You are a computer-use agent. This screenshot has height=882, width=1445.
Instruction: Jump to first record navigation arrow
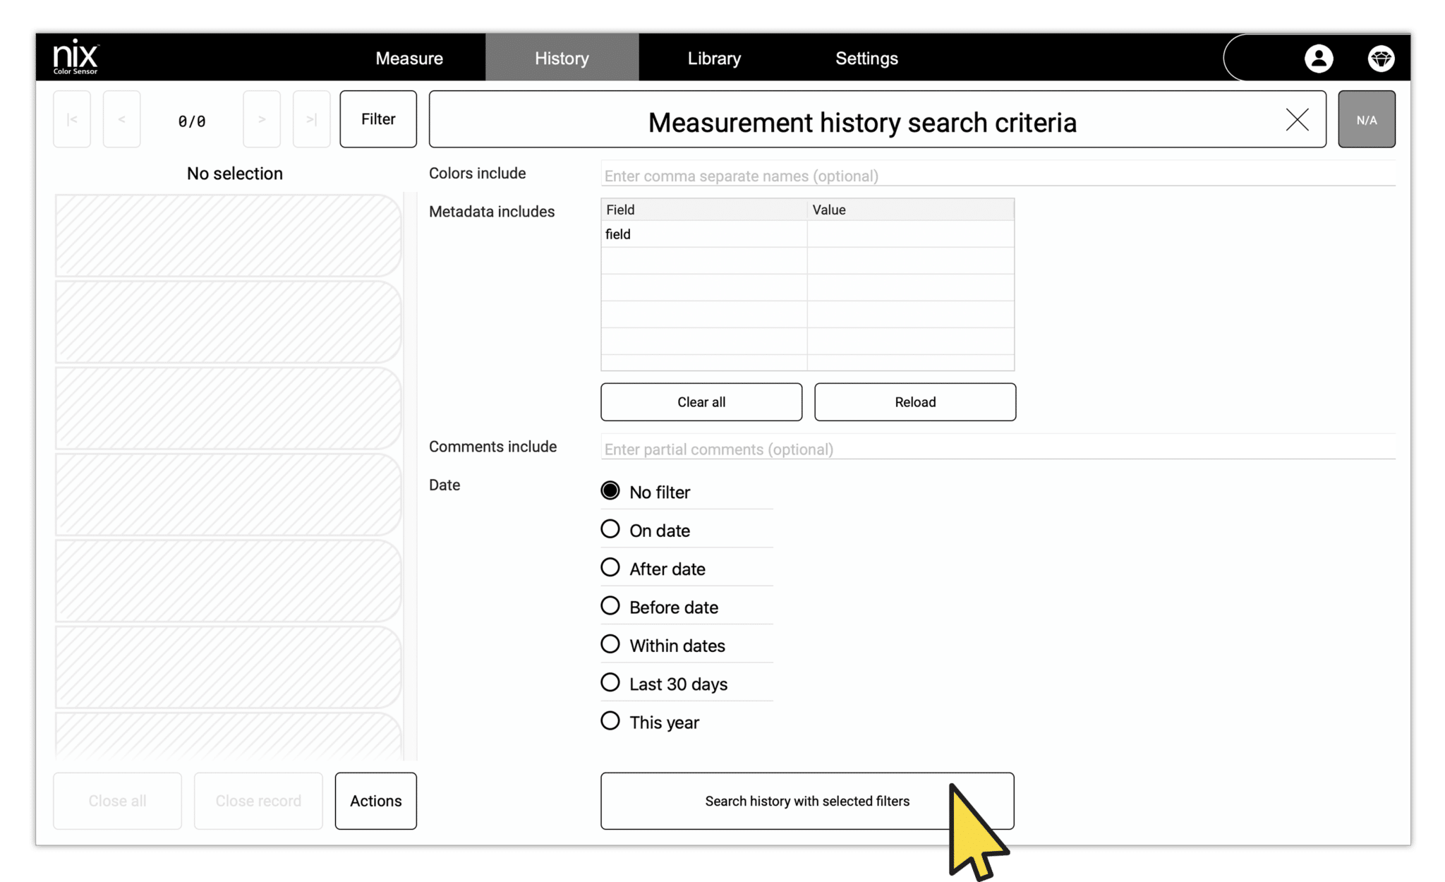tap(72, 119)
